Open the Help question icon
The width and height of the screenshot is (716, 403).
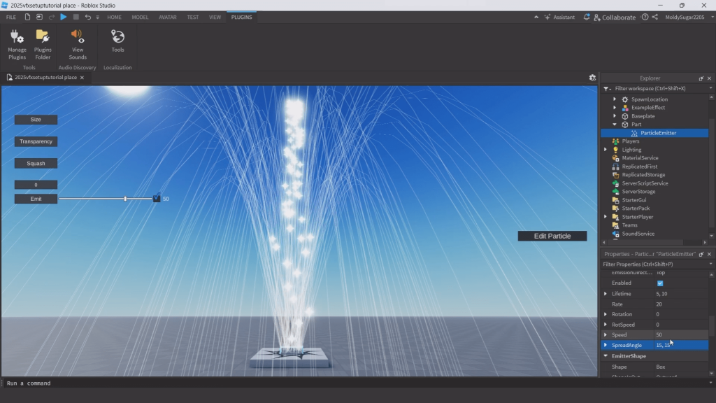tap(645, 17)
